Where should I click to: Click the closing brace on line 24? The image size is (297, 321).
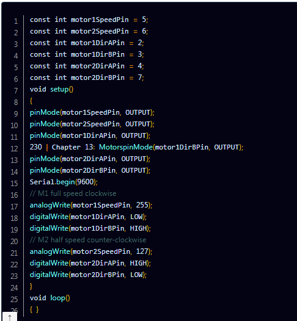(x=31, y=286)
